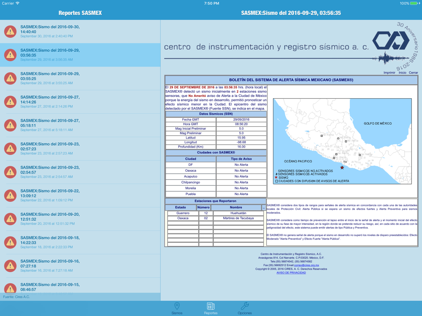Open report SASMEX:Sismo del 2016-09-23, 02:57:23
Viewport: 422px width, 316px height.
pyautogui.click(x=80, y=148)
